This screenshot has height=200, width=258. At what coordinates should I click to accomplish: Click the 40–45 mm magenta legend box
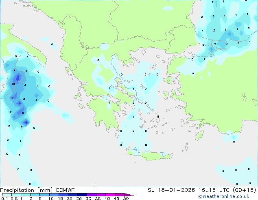110,195
